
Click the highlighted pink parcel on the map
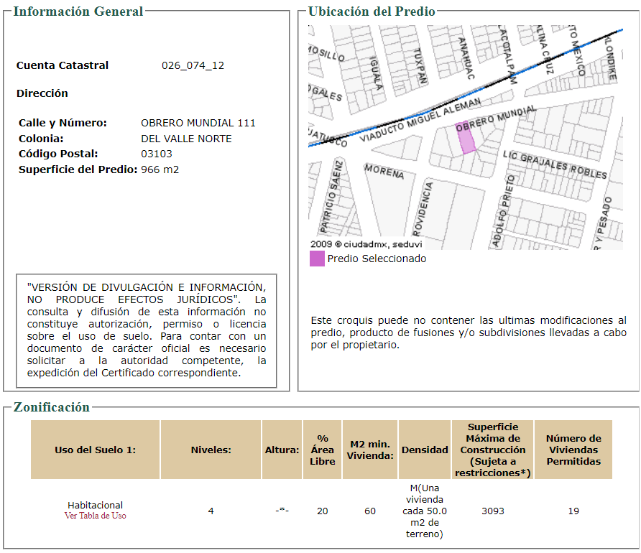click(x=466, y=138)
